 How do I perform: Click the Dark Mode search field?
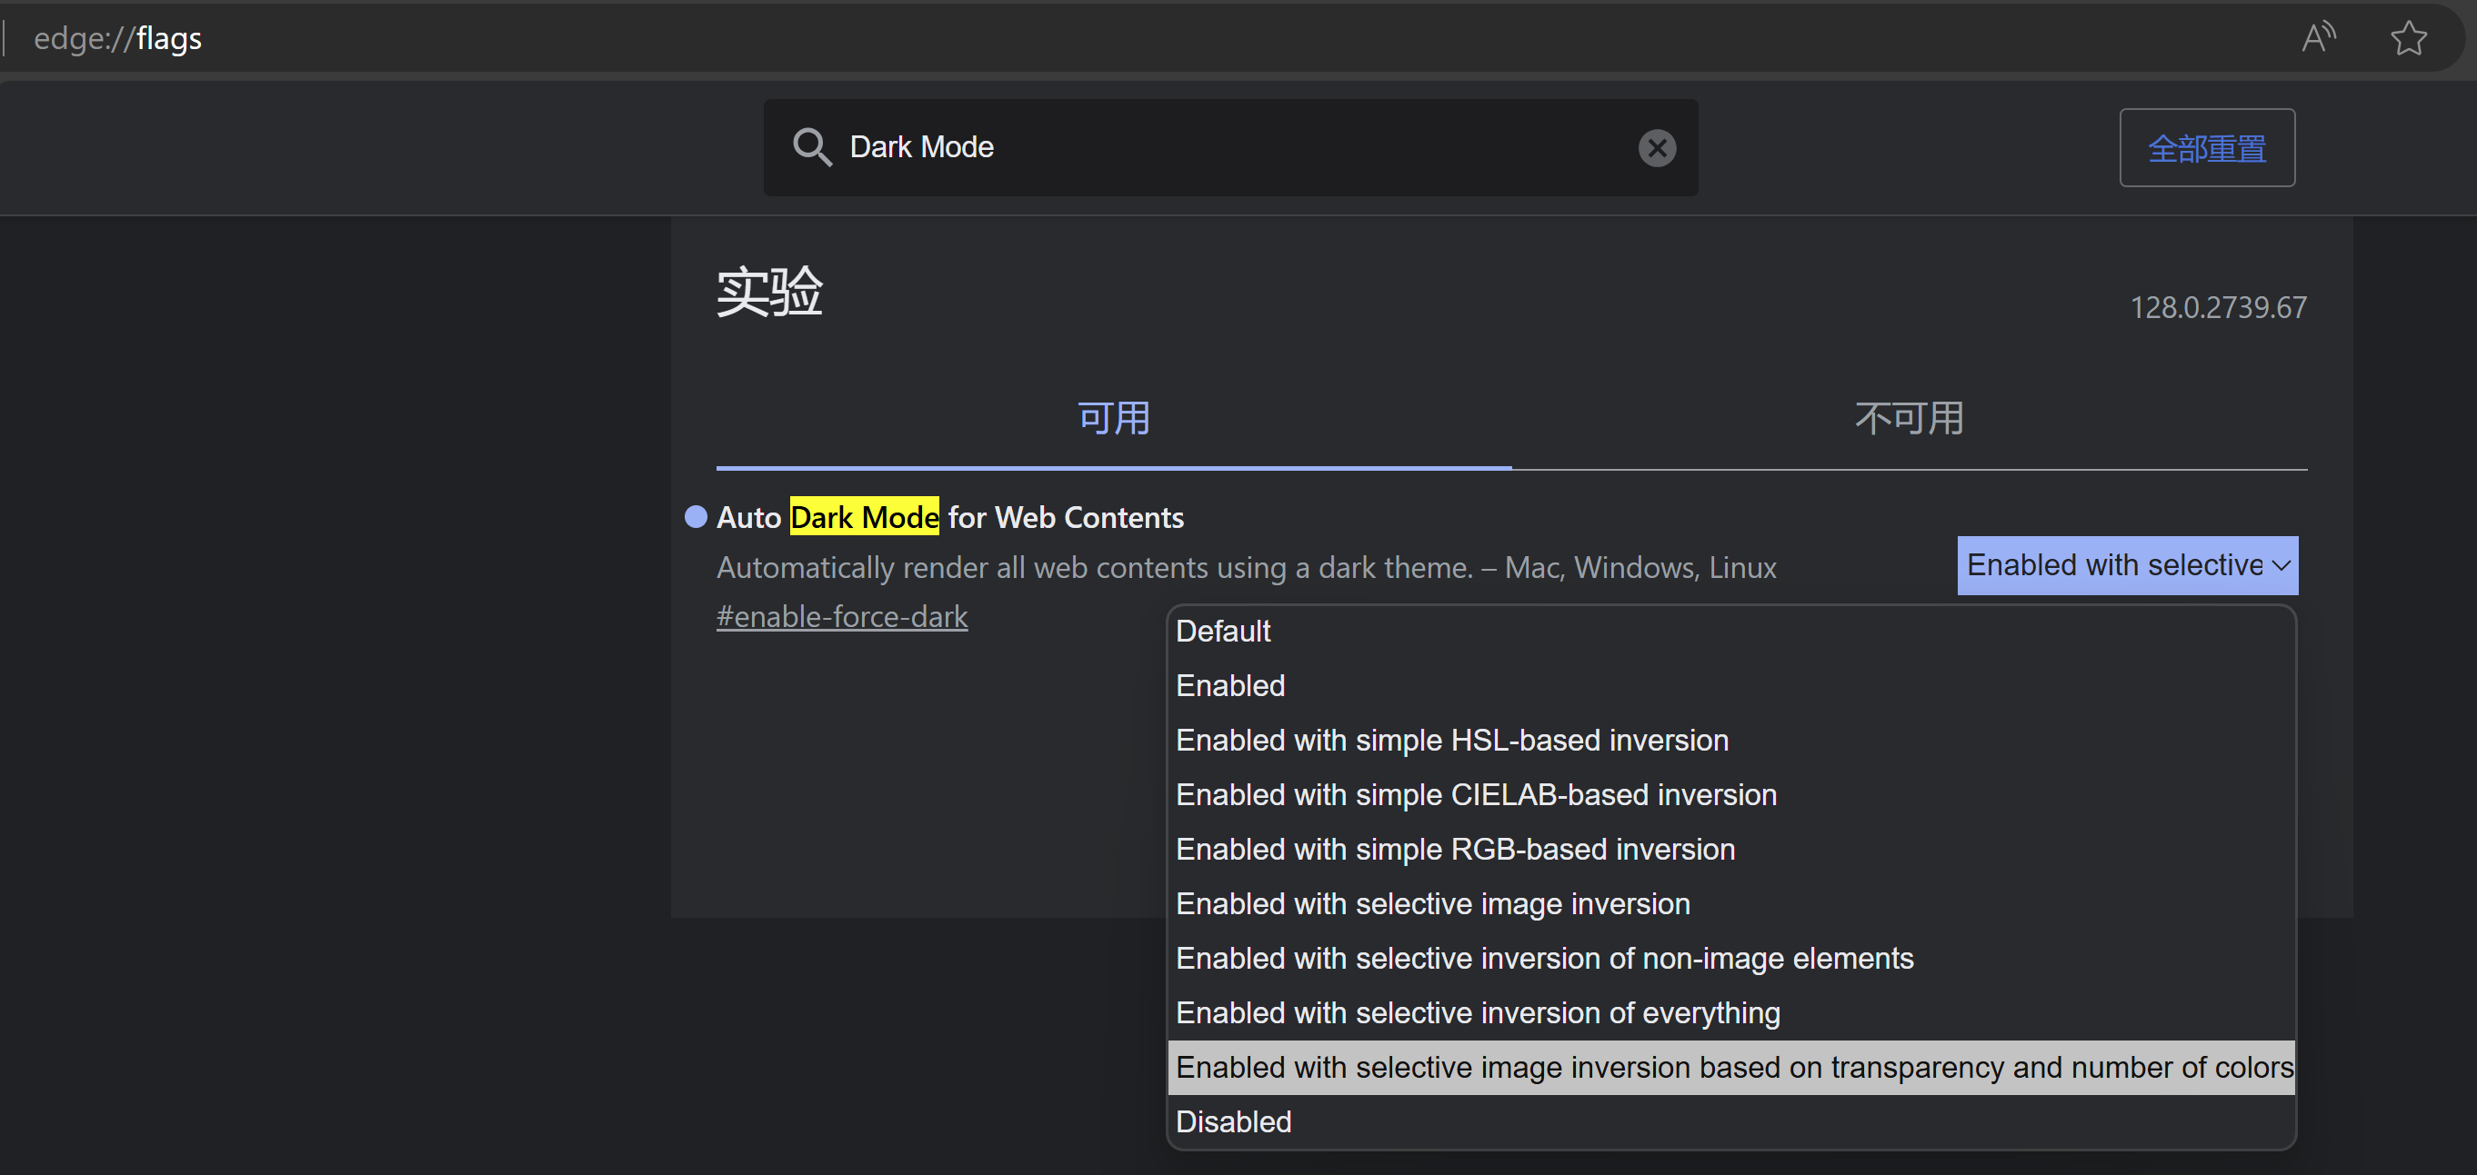point(1231,148)
